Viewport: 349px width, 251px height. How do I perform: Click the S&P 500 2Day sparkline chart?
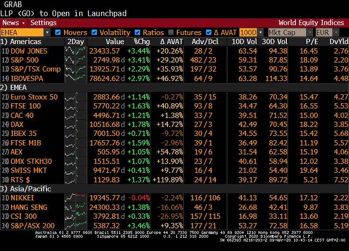click(x=76, y=60)
